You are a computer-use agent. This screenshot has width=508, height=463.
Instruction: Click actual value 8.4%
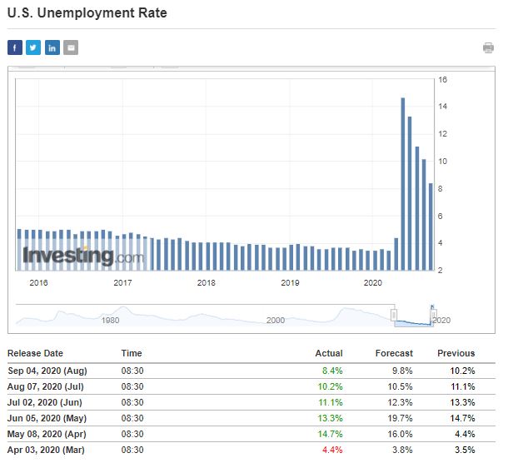332,371
